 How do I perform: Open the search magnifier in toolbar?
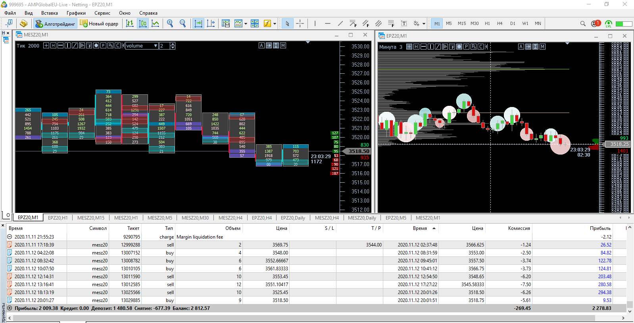tap(583, 23)
